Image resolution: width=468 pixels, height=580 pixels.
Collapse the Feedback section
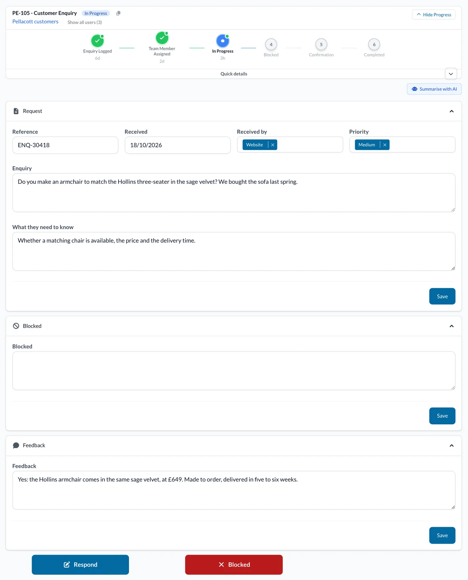(452, 446)
